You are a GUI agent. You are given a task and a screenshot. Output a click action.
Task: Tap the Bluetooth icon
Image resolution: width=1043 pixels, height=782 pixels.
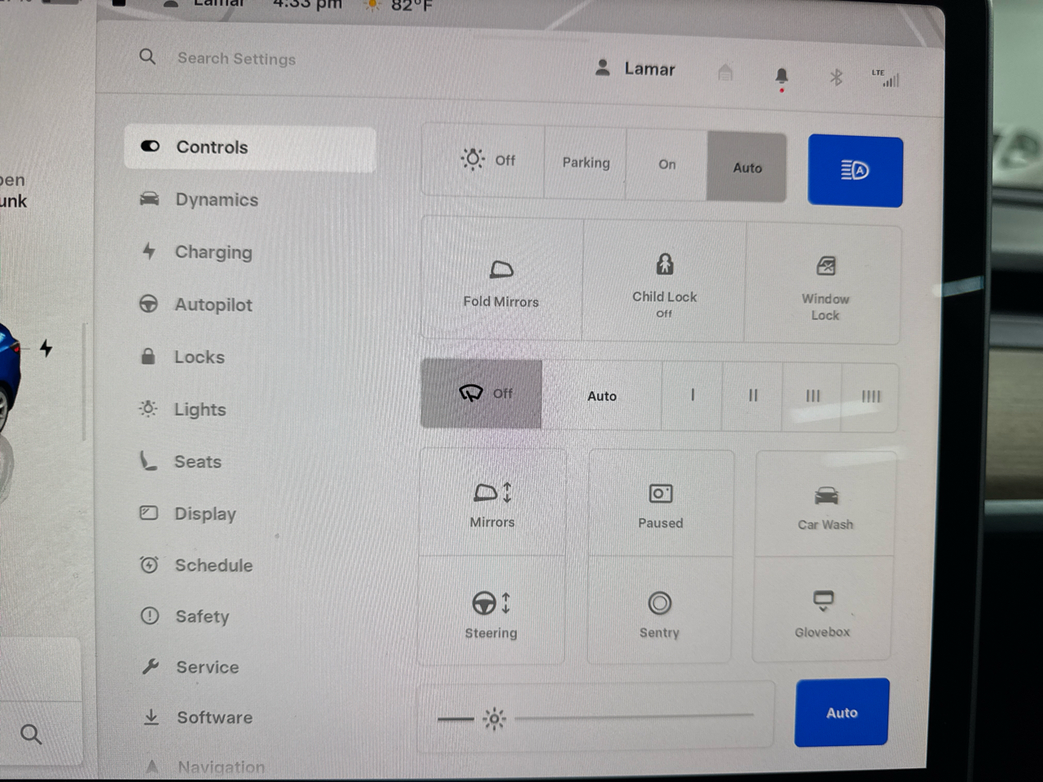pos(836,77)
